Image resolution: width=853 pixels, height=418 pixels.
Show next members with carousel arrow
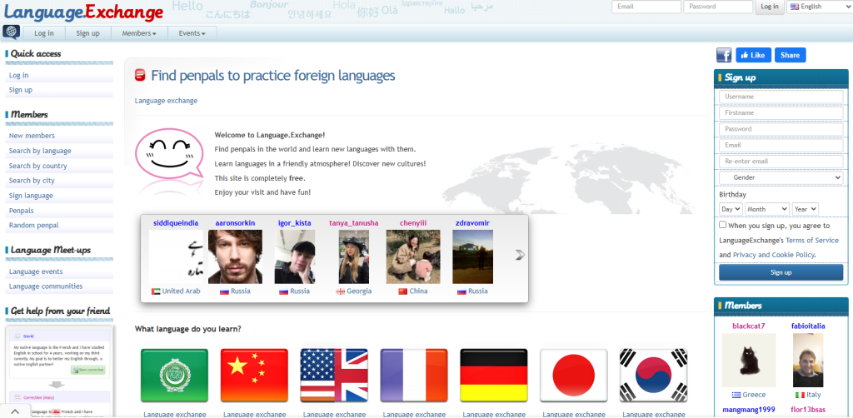tap(520, 255)
